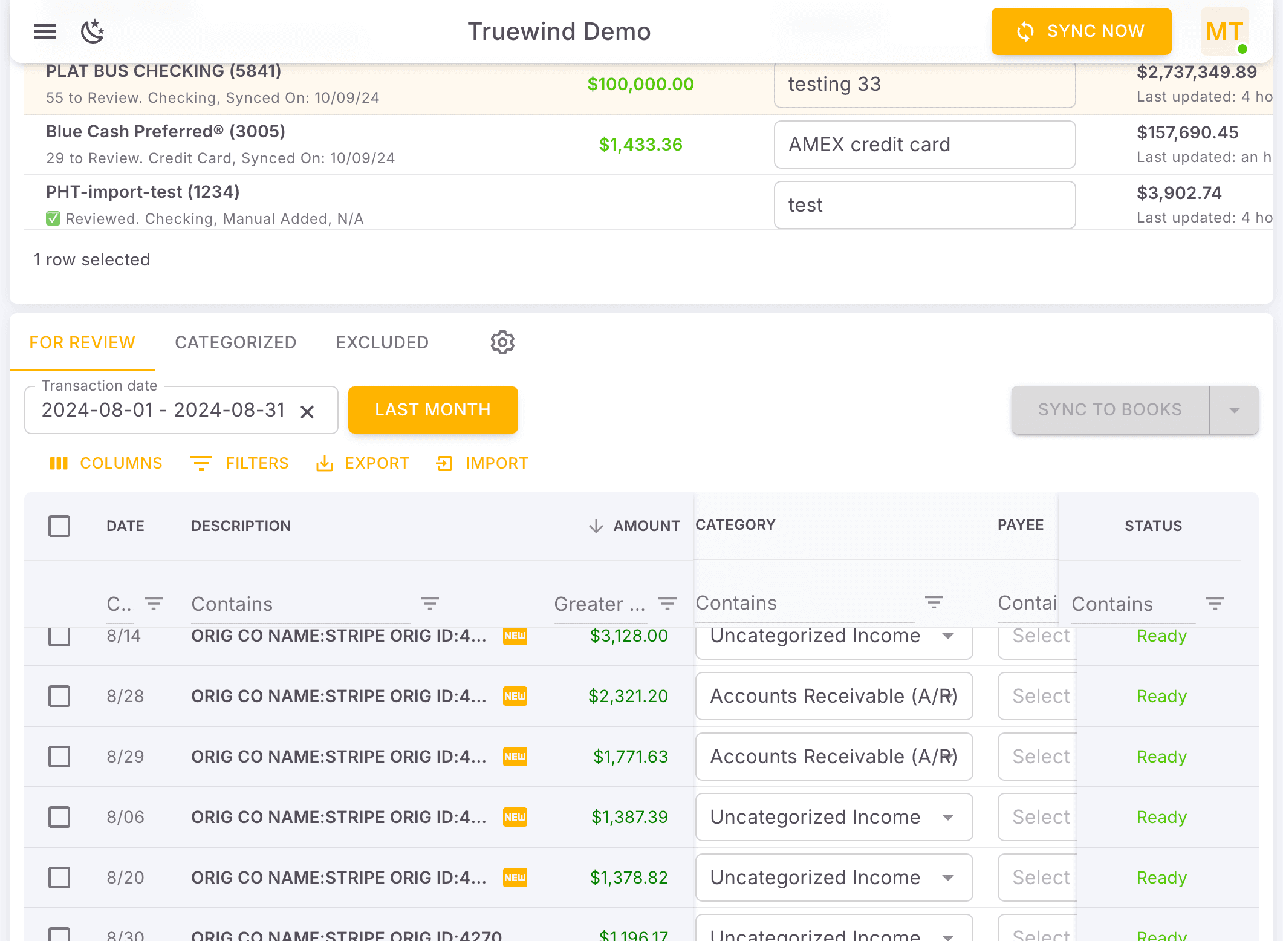This screenshot has height=941, width=1283.
Task: Expand the SYNC TO BOOKS dropdown arrow
Action: (1234, 410)
